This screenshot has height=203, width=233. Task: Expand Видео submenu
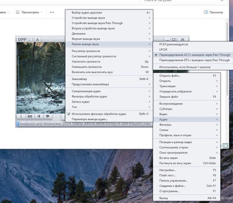187,114
